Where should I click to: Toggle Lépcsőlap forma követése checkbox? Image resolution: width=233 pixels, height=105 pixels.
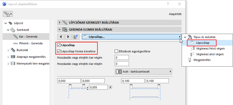[x=59, y=51]
